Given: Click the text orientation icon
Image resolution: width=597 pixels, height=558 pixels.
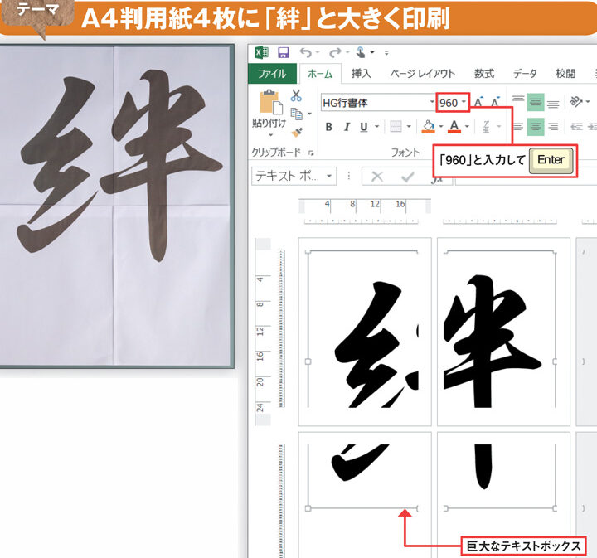Looking at the screenshot, I should pos(576,102).
